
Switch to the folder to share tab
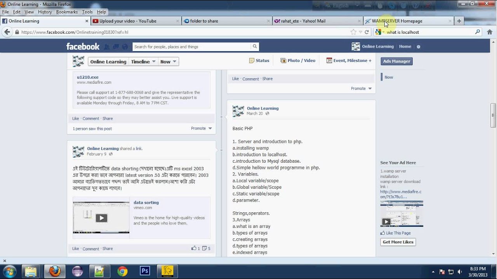point(227,21)
